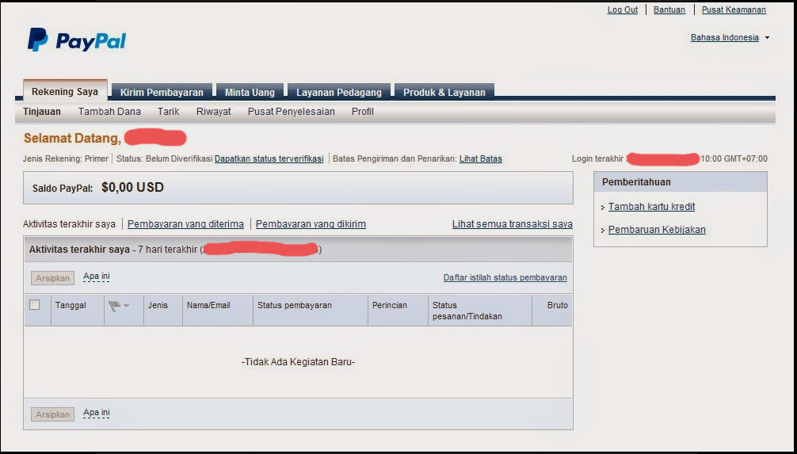Click the Tidak Ada Kegiatan Baru message
The height and width of the screenshot is (454, 797).
coord(298,362)
